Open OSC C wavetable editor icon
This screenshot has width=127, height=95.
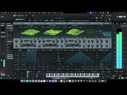(x=65, y=25)
